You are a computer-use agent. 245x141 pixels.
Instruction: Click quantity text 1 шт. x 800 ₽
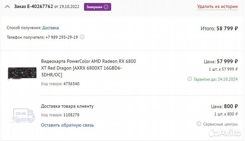226,114
